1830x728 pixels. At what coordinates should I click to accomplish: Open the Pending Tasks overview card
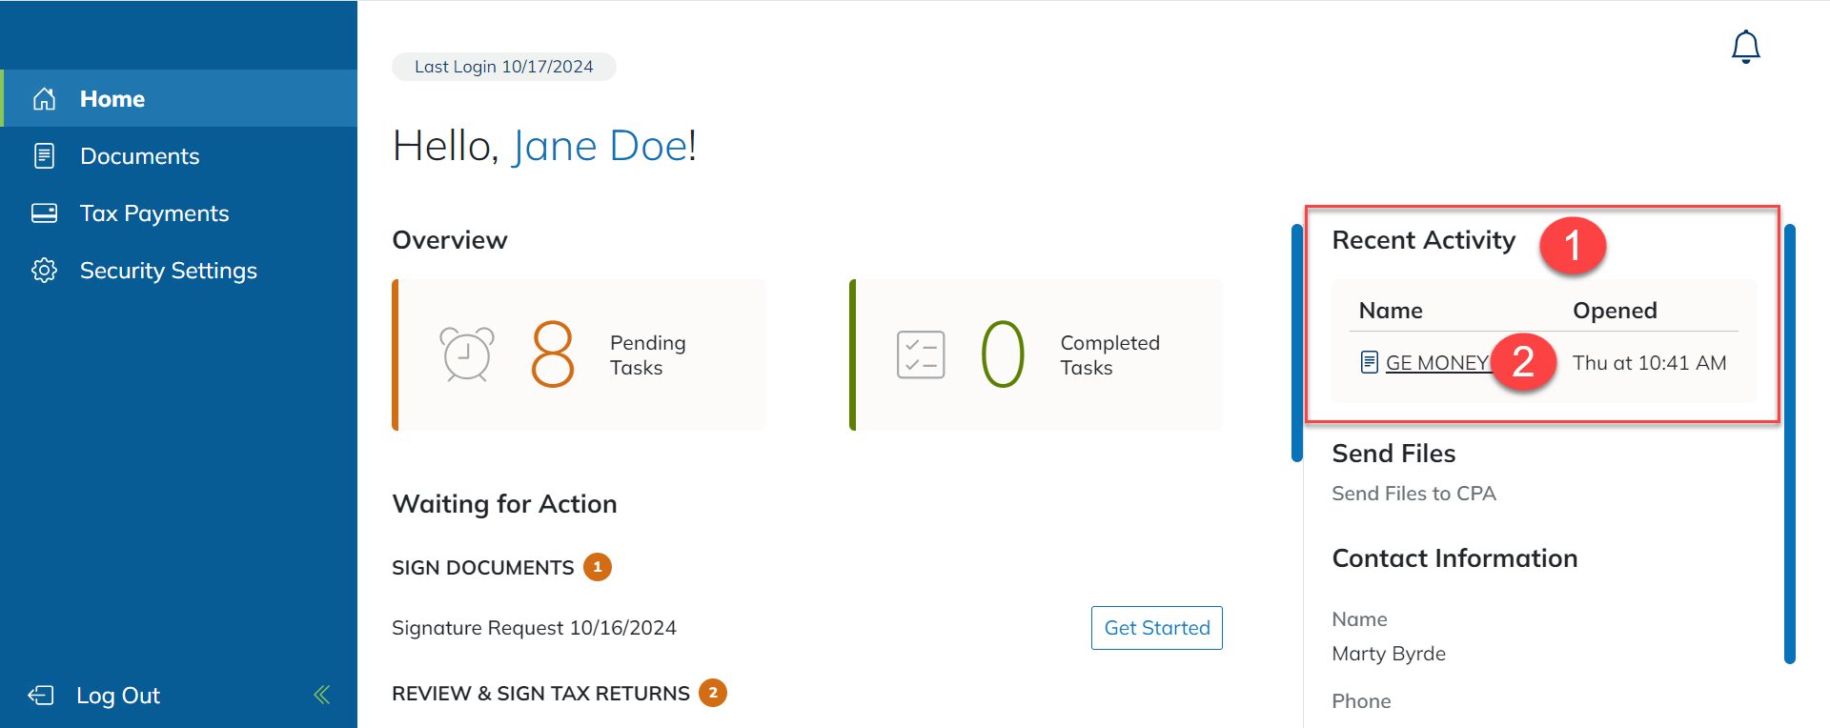click(579, 354)
